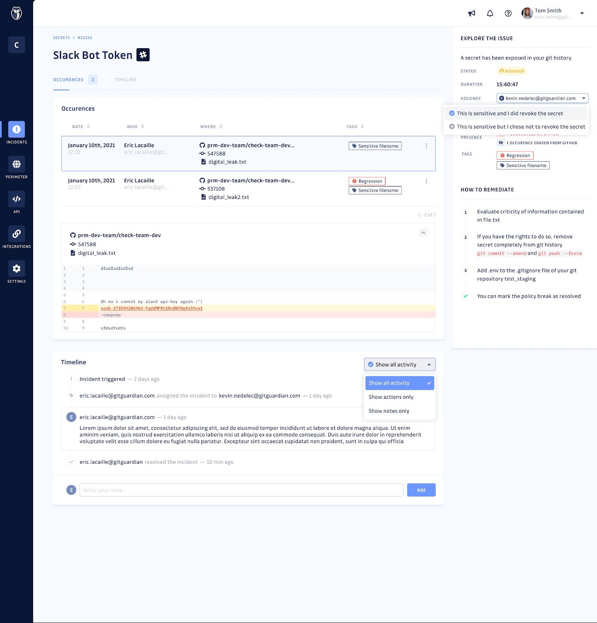This screenshot has height=623, width=597.
Task: Collapse the digital_leak.txt code preview
Action: pyautogui.click(x=423, y=232)
